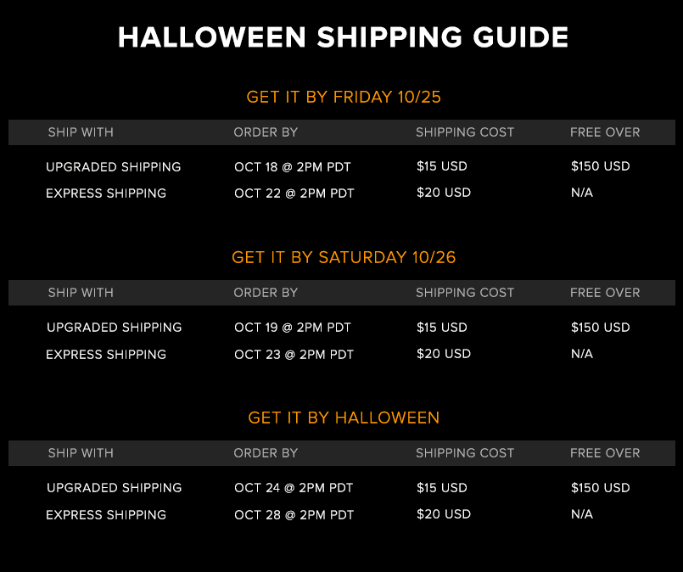Click Order By header in Saturday table
The width and height of the screenshot is (683, 572).
pyautogui.click(x=266, y=292)
